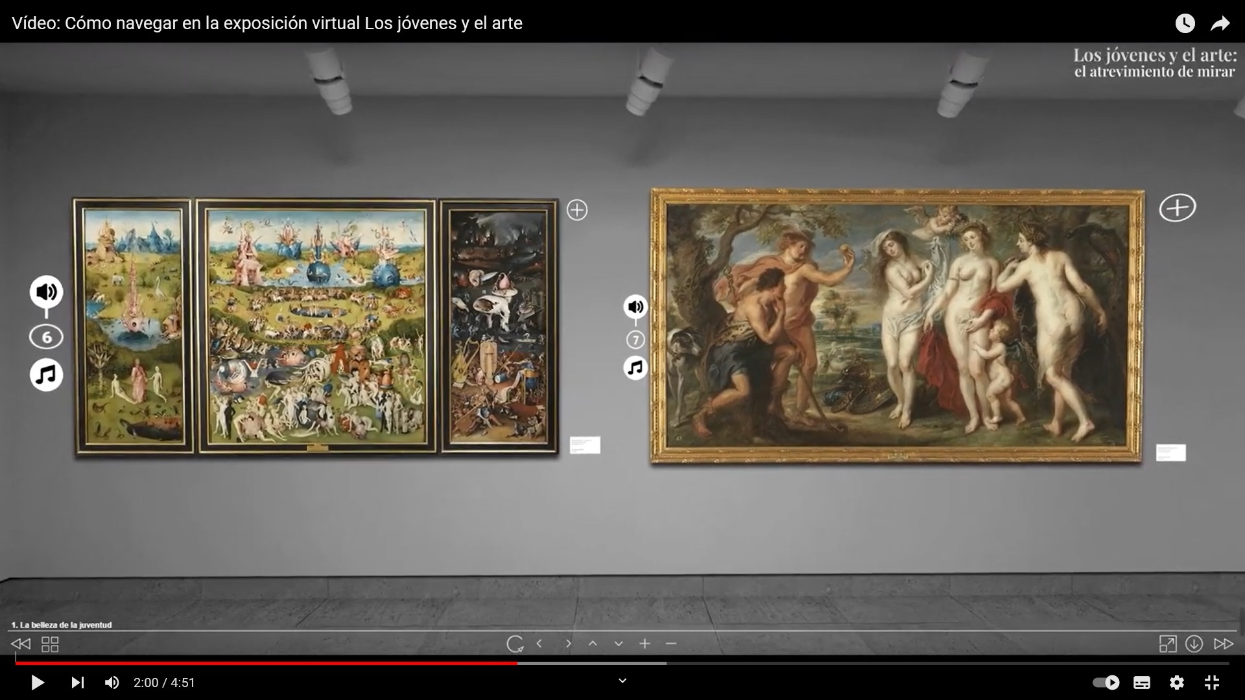Viewport: 1245px width, 700px height.
Task: Toggle autoplay switch
Action: 1106,682
